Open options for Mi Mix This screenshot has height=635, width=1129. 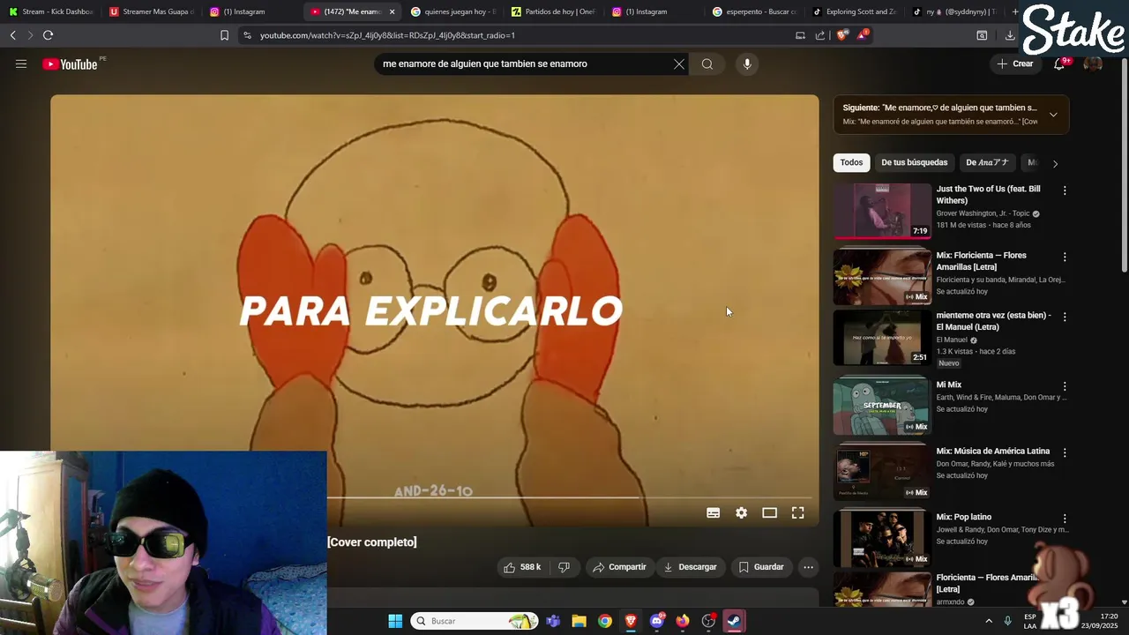[x=1065, y=386]
